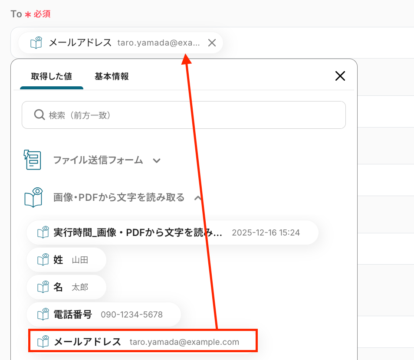
Task: Click the OCR book icon in To field chip
Action: (36, 43)
